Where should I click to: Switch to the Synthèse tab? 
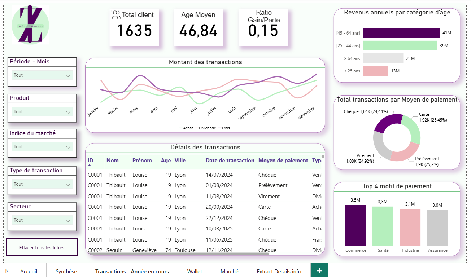click(x=66, y=271)
